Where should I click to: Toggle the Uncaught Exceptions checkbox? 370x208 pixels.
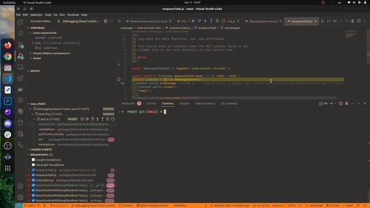tap(34, 165)
